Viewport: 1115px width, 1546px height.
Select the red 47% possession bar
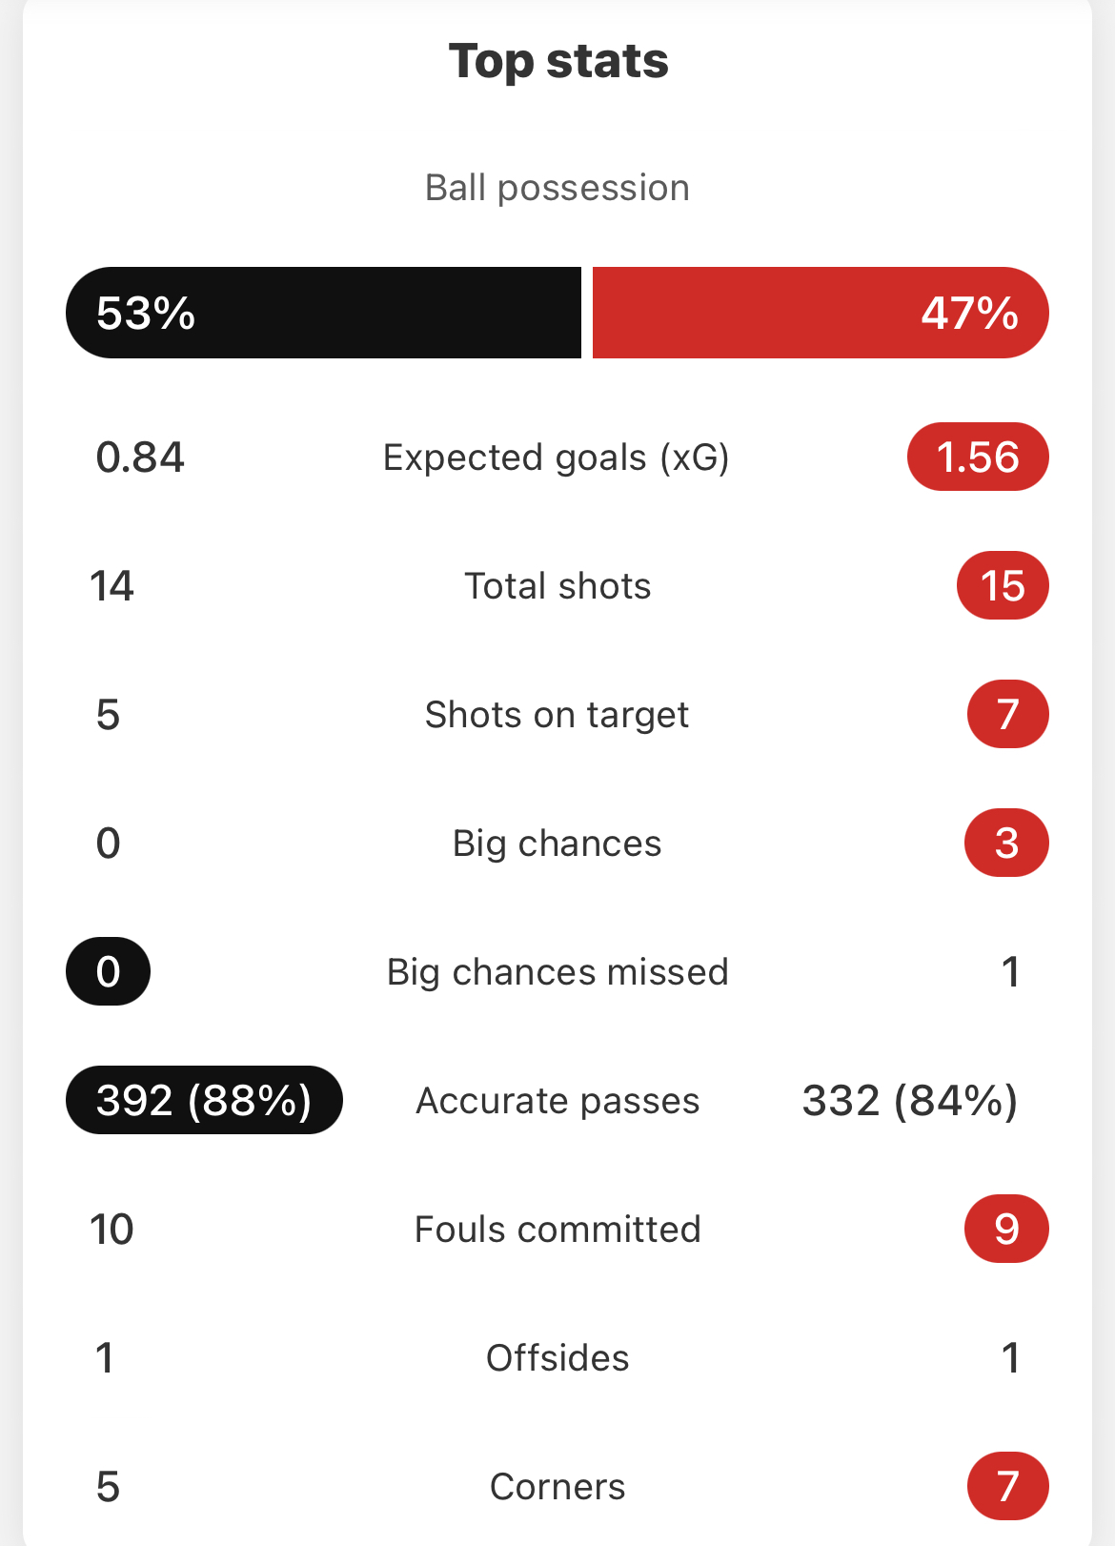point(821,313)
